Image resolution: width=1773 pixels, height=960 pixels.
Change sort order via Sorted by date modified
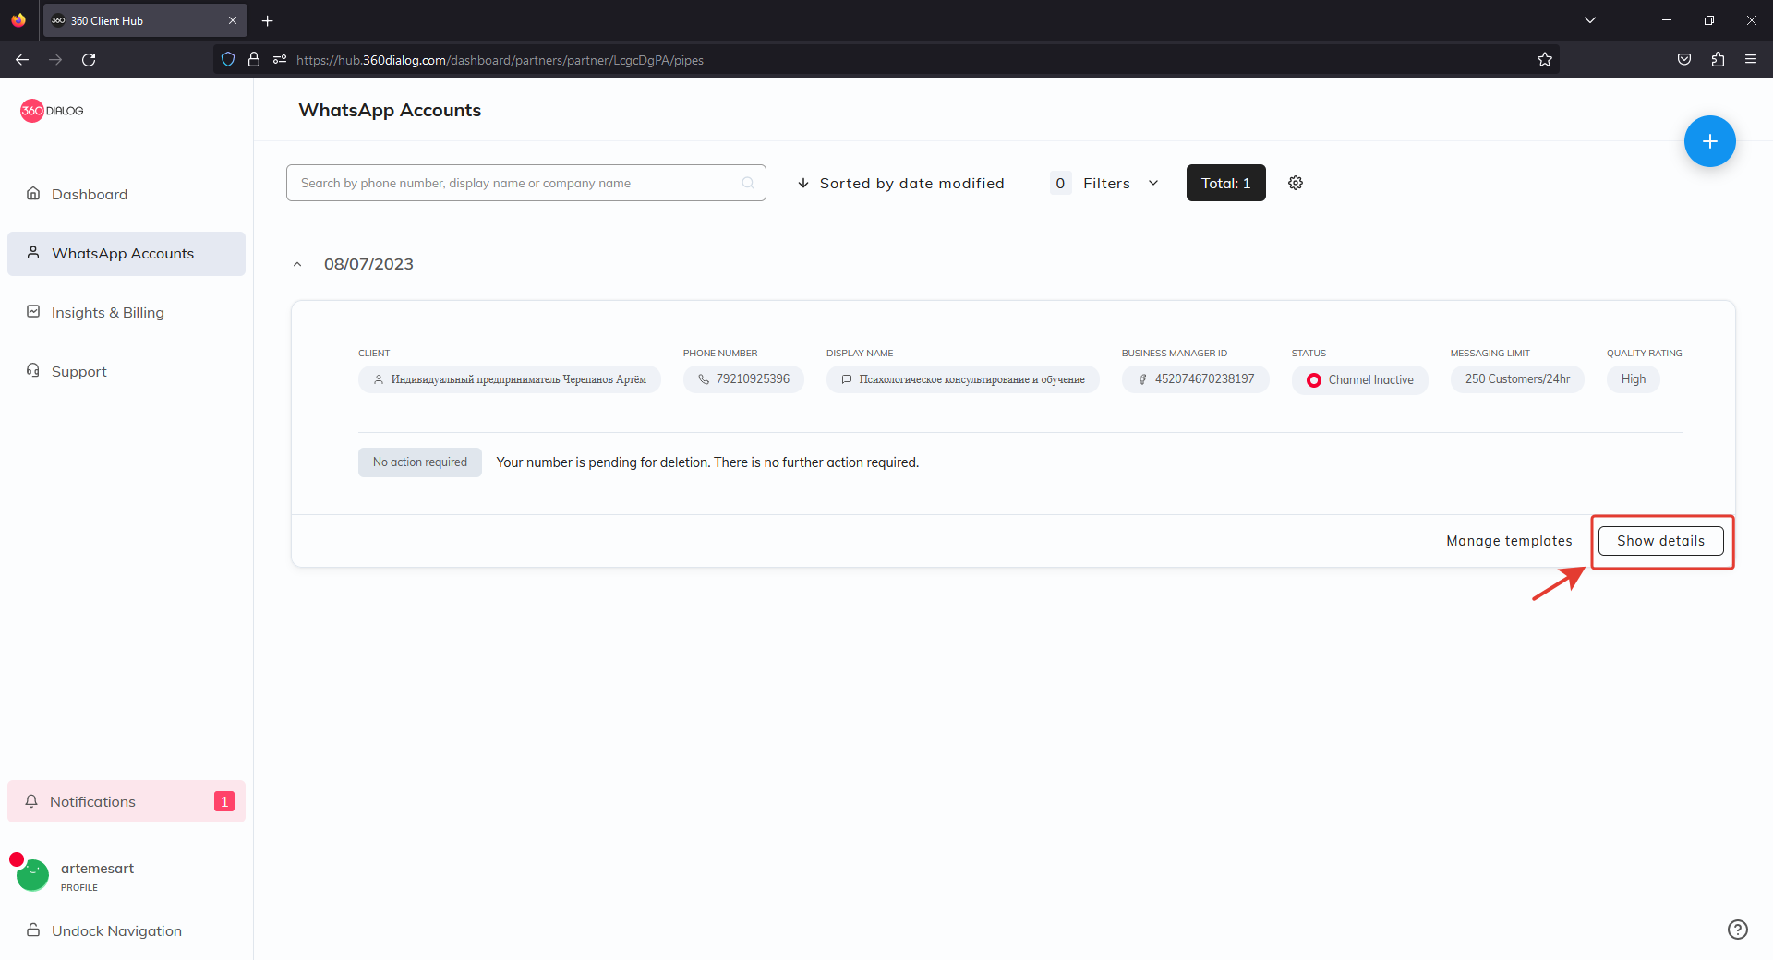pos(900,183)
